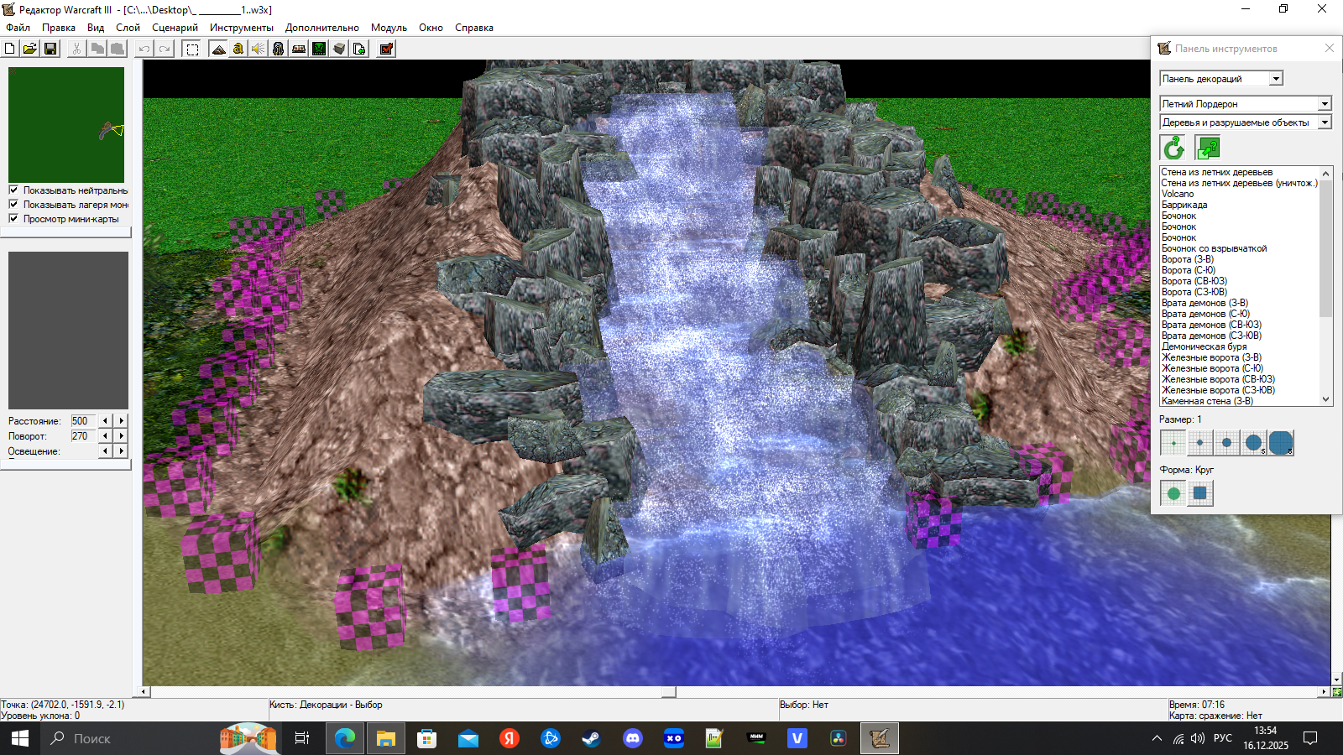Viewport: 1343px width, 755px height.
Task: Increase the Поворот value with right arrow
Action: pyautogui.click(x=122, y=436)
